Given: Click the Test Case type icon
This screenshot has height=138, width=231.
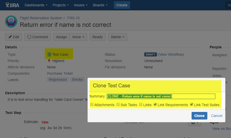Looking at the screenshot, I should tap(49, 54).
